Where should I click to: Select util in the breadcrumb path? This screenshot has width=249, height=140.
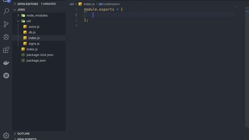[72, 4]
